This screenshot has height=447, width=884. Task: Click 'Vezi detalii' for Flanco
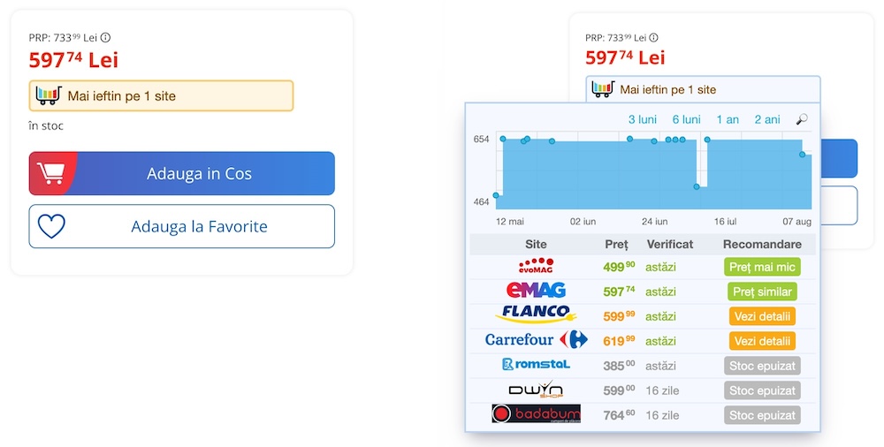[x=761, y=316]
